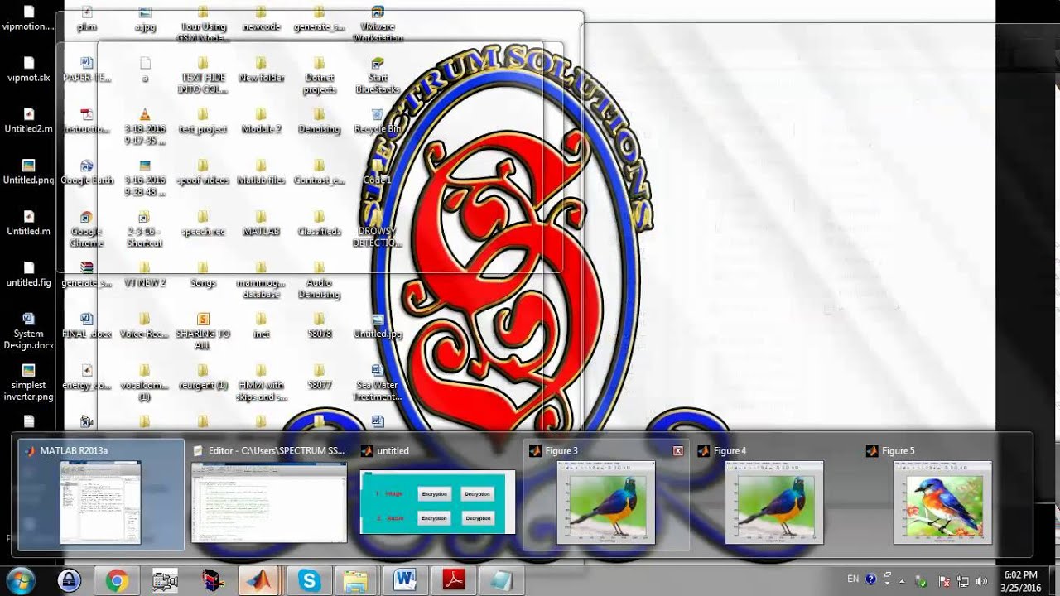Viewport: 1060px width, 596px height.
Task: Open Adobe Reader from the taskbar
Action: click(x=453, y=581)
